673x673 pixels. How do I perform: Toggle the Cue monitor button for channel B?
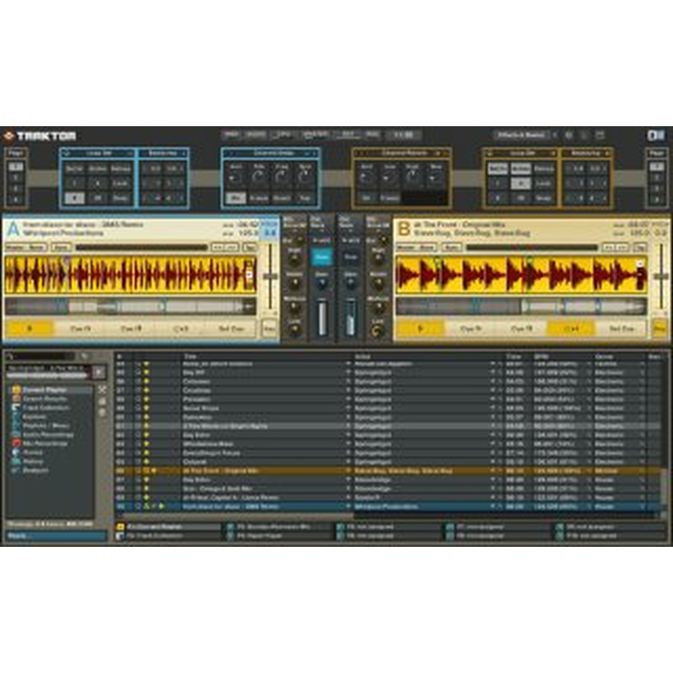[x=351, y=257]
